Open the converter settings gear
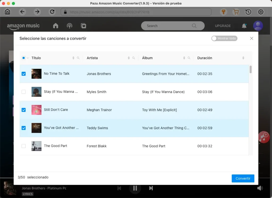Viewport: 272px width, 198px height. click(261, 12)
